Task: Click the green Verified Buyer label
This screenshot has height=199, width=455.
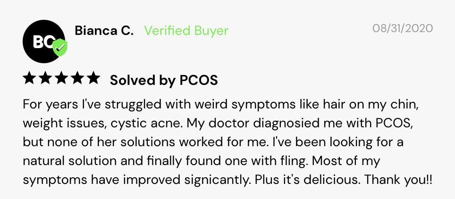Action: [186, 31]
